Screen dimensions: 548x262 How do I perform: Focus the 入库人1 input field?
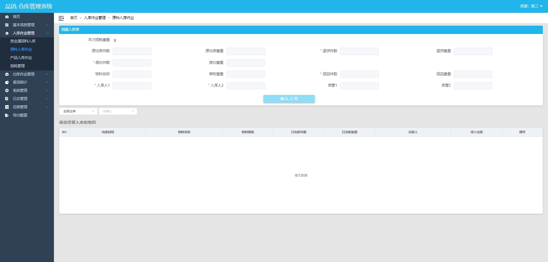132,86
